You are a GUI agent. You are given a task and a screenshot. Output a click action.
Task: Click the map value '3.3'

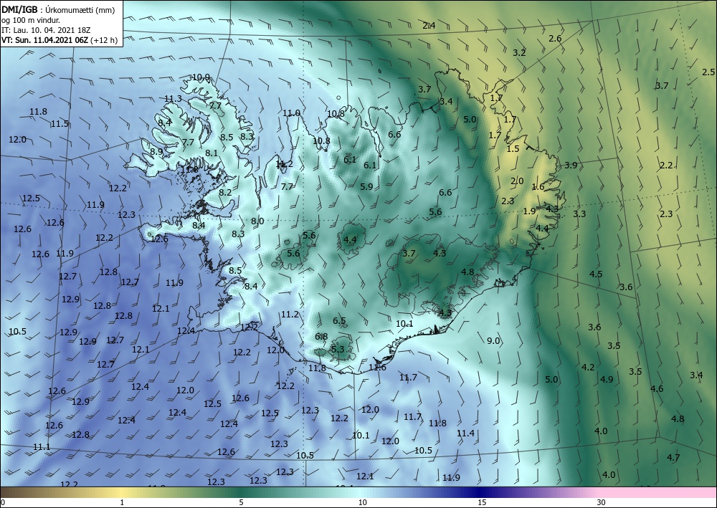point(579,214)
